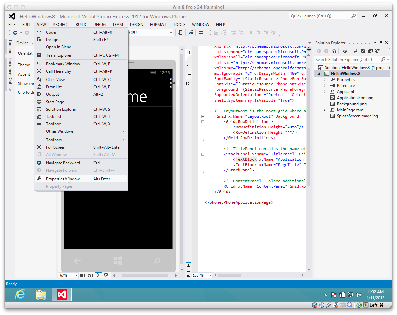Open Class View menu entry
Viewport: 397px width, 315px height.
[x=81, y=79]
